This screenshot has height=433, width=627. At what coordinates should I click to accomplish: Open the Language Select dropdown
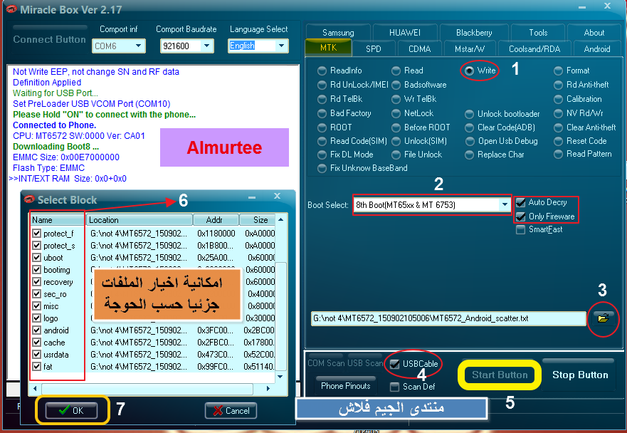click(x=282, y=46)
